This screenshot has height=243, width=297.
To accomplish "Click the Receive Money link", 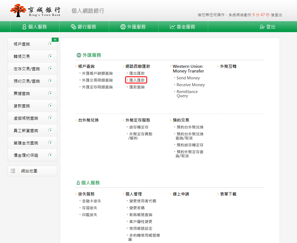I will 191,85.
